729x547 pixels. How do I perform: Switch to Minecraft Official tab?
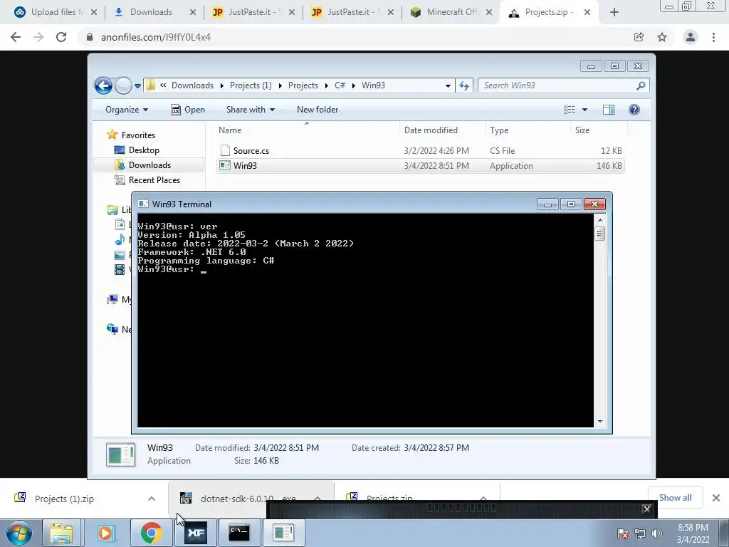(x=447, y=12)
